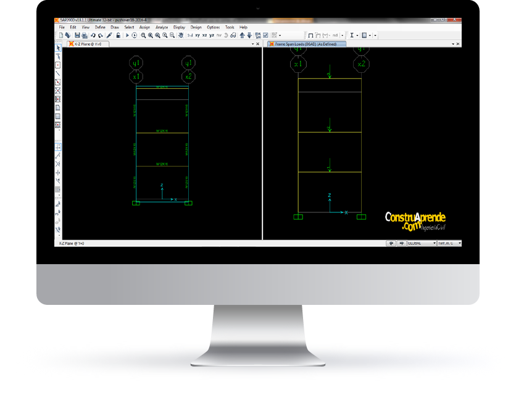Switch to the 3-d view button
516x395 pixels.
coord(190,35)
